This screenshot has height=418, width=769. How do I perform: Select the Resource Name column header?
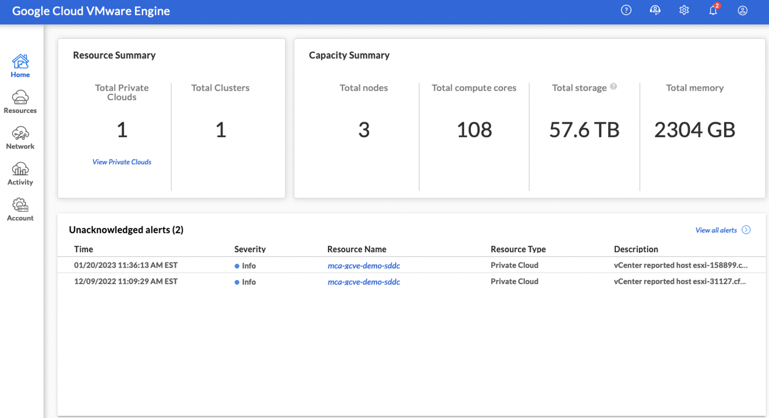pos(357,249)
